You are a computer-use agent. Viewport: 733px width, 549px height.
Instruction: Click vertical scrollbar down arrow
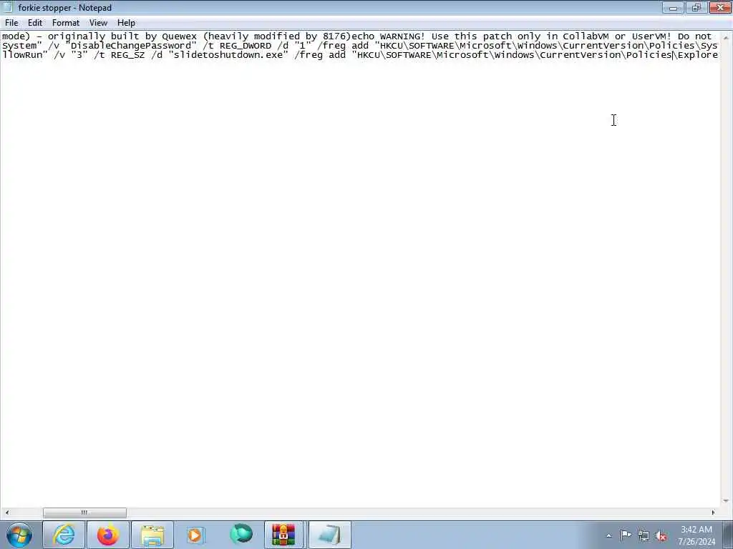click(x=726, y=501)
